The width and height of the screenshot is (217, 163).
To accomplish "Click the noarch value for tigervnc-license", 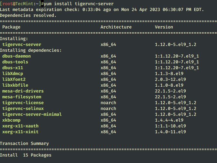I will (108, 103).
